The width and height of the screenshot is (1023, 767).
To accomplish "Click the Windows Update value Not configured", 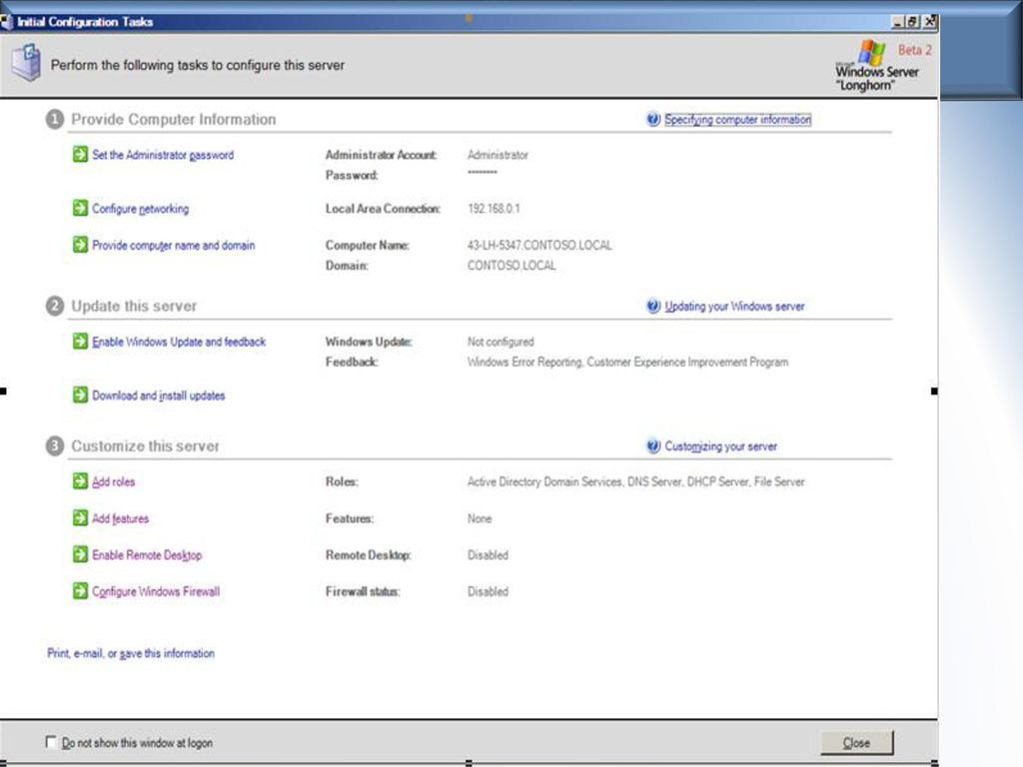I will [501, 342].
